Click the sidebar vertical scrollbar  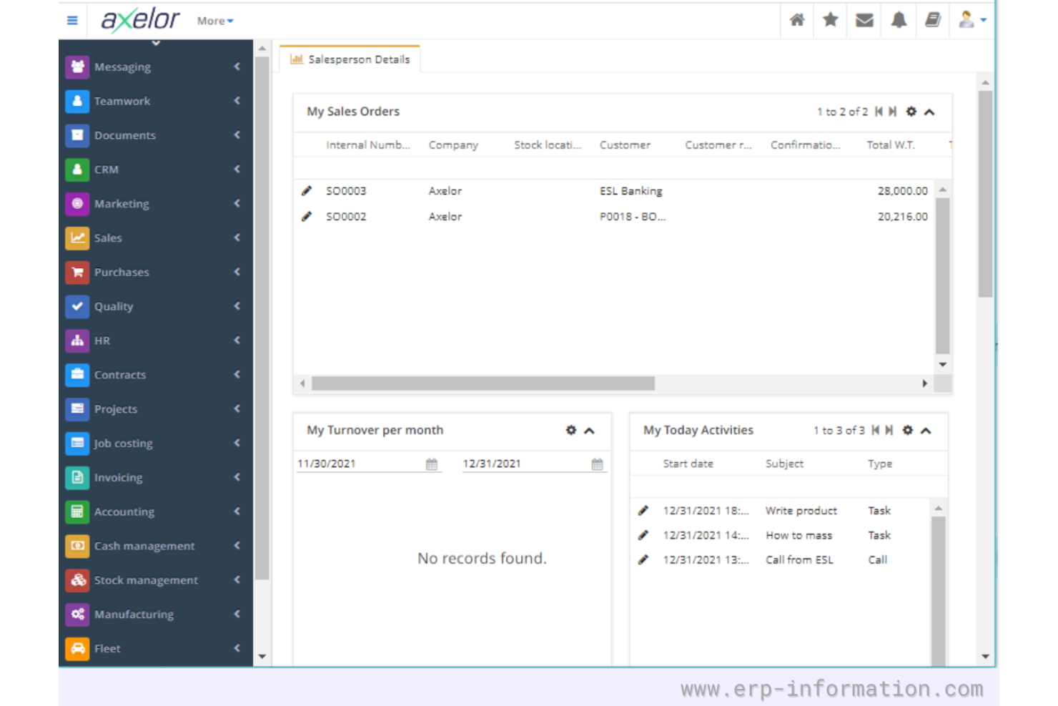[x=262, y=318]
